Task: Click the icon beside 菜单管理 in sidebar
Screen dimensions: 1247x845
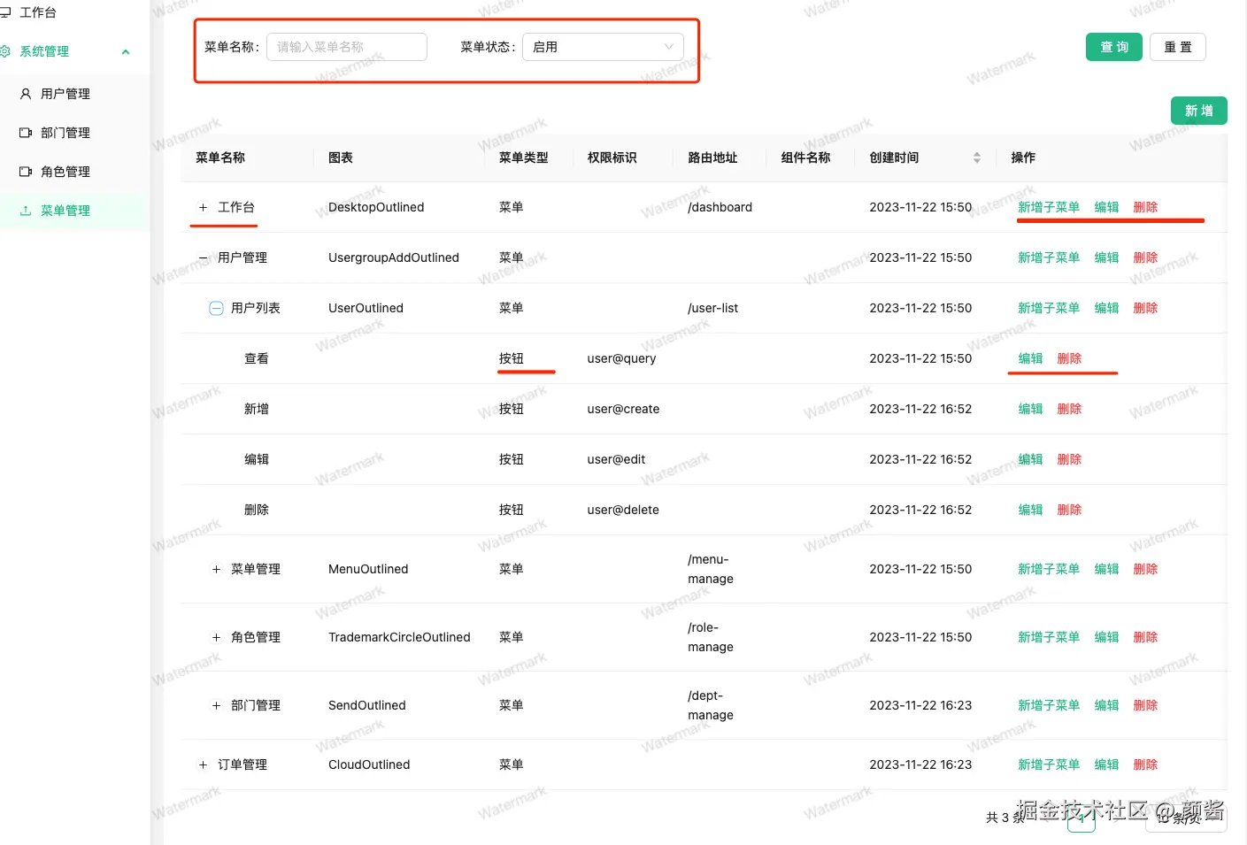Action: pos(26,211)
